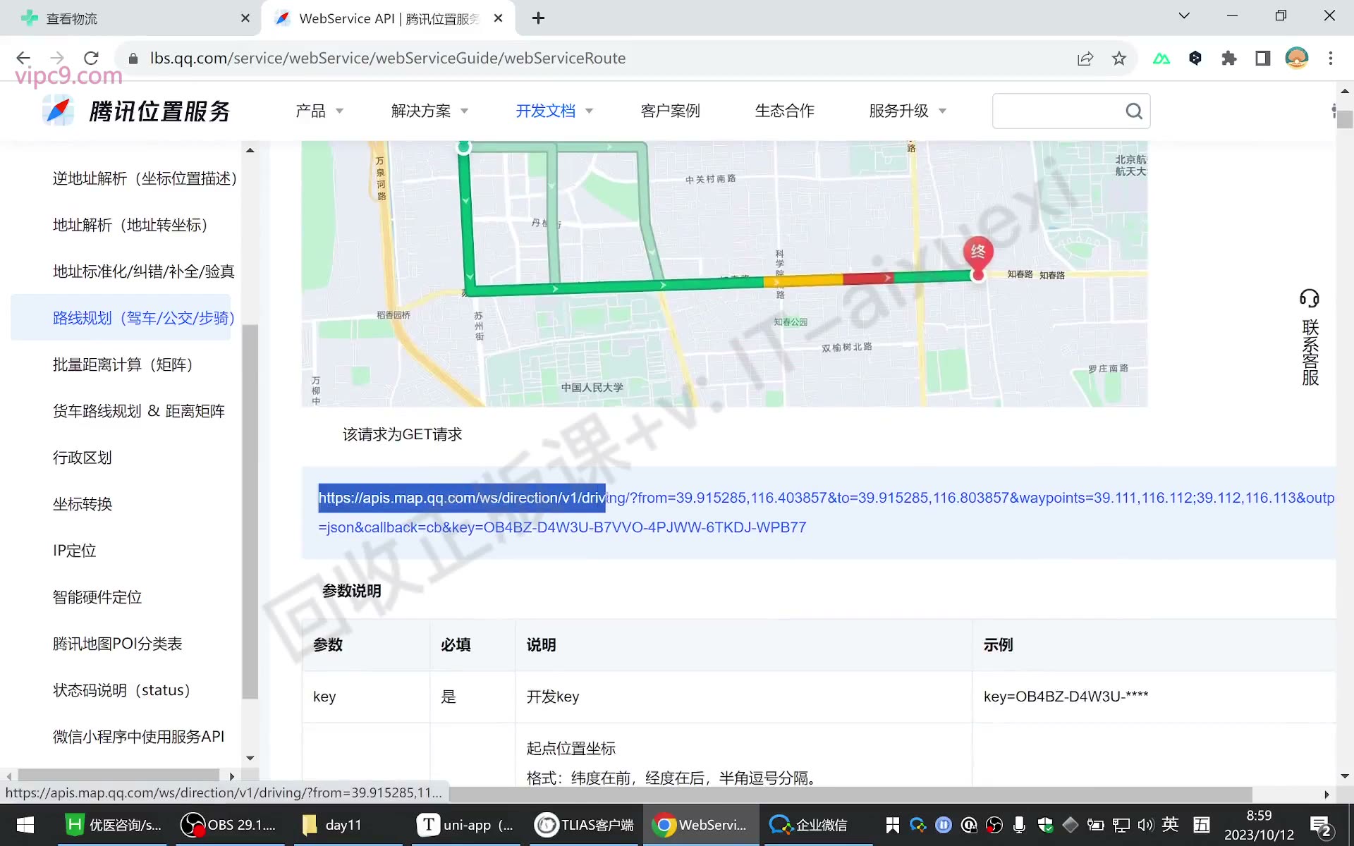
Task: Expand the 解决方案 dropdown menu
Action: pyautogui.click(x=429, y=111)
